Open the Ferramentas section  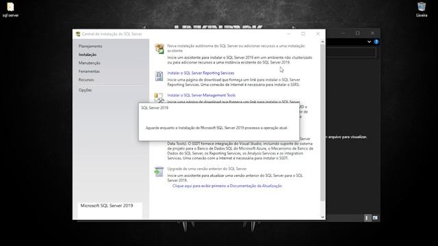click(89, 71)
